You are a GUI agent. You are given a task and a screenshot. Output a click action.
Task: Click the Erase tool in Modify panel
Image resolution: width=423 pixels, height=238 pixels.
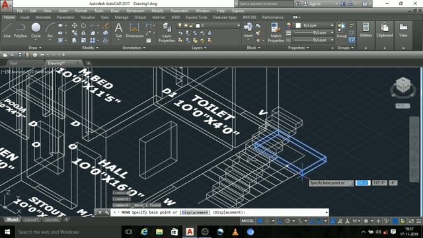[x=106, y=26]
